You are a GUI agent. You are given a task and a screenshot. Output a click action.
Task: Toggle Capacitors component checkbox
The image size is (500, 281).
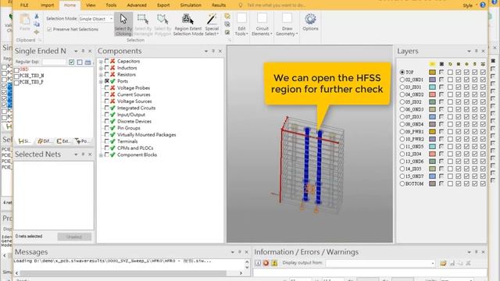coord(107,61)
